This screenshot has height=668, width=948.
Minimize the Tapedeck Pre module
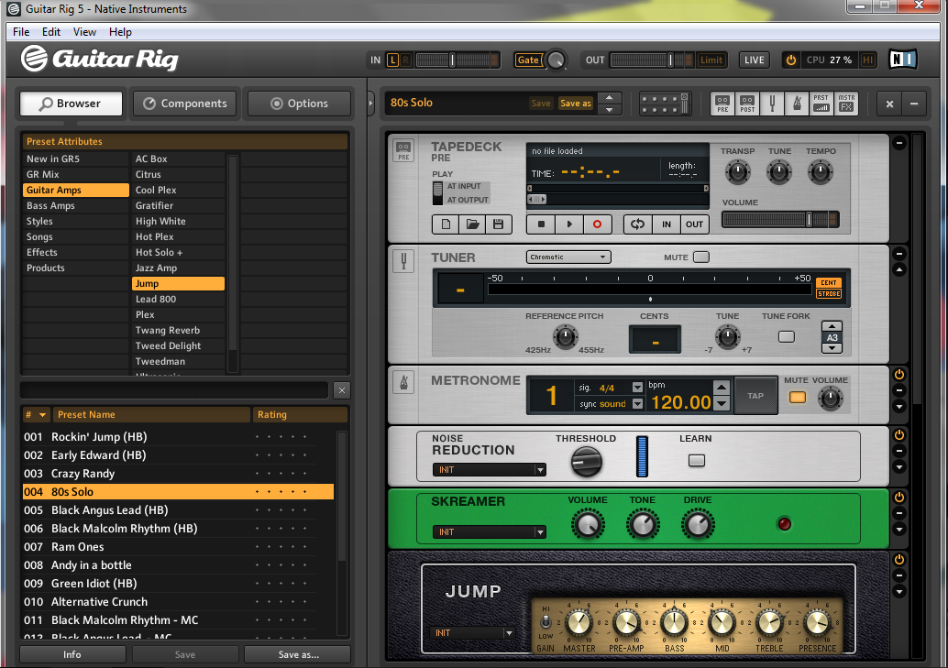[899, 143]
